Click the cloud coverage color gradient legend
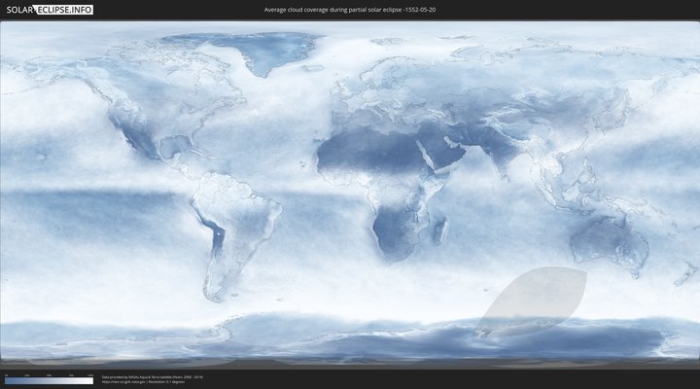Viewport: 700px width, 389px height. coord(49,380)
